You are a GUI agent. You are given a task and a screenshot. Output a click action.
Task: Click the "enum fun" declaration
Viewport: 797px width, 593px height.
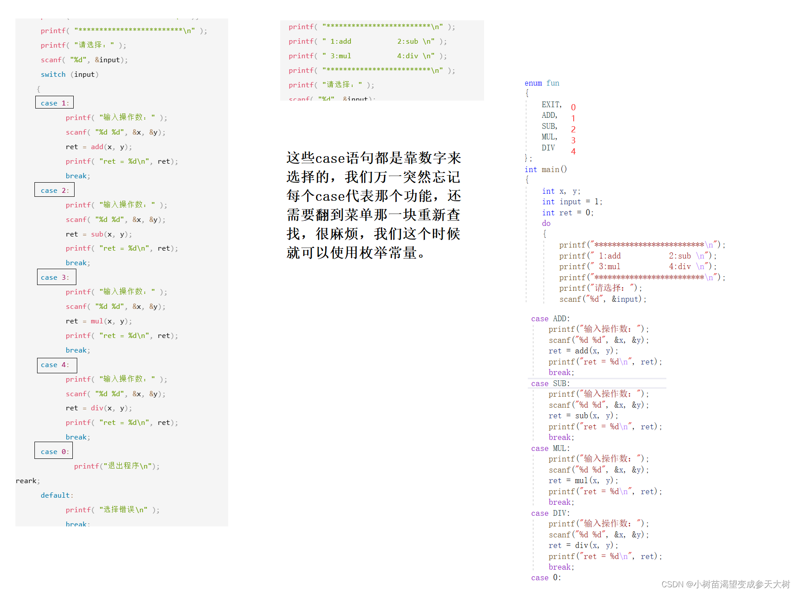click(542, 83)
